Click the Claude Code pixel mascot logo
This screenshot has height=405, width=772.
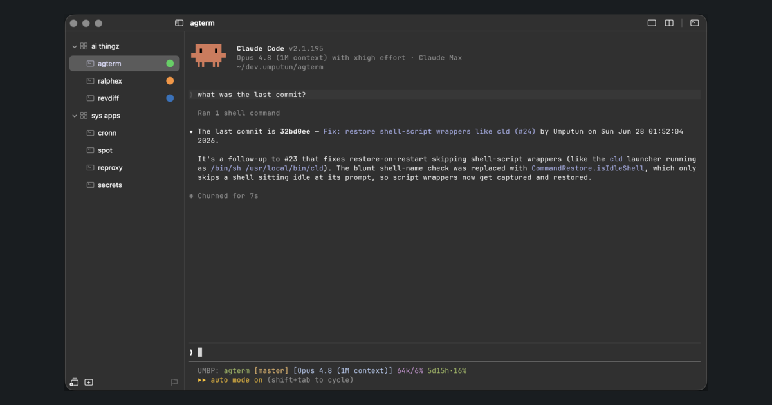point(208,55)
